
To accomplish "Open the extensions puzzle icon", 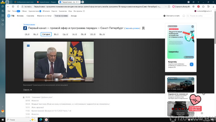I will point(203,7).
